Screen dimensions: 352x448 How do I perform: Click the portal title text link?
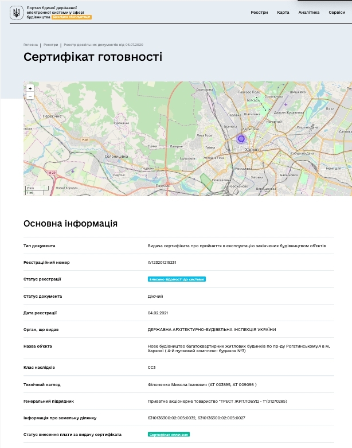pyautogui.click(x=55, y=12)
